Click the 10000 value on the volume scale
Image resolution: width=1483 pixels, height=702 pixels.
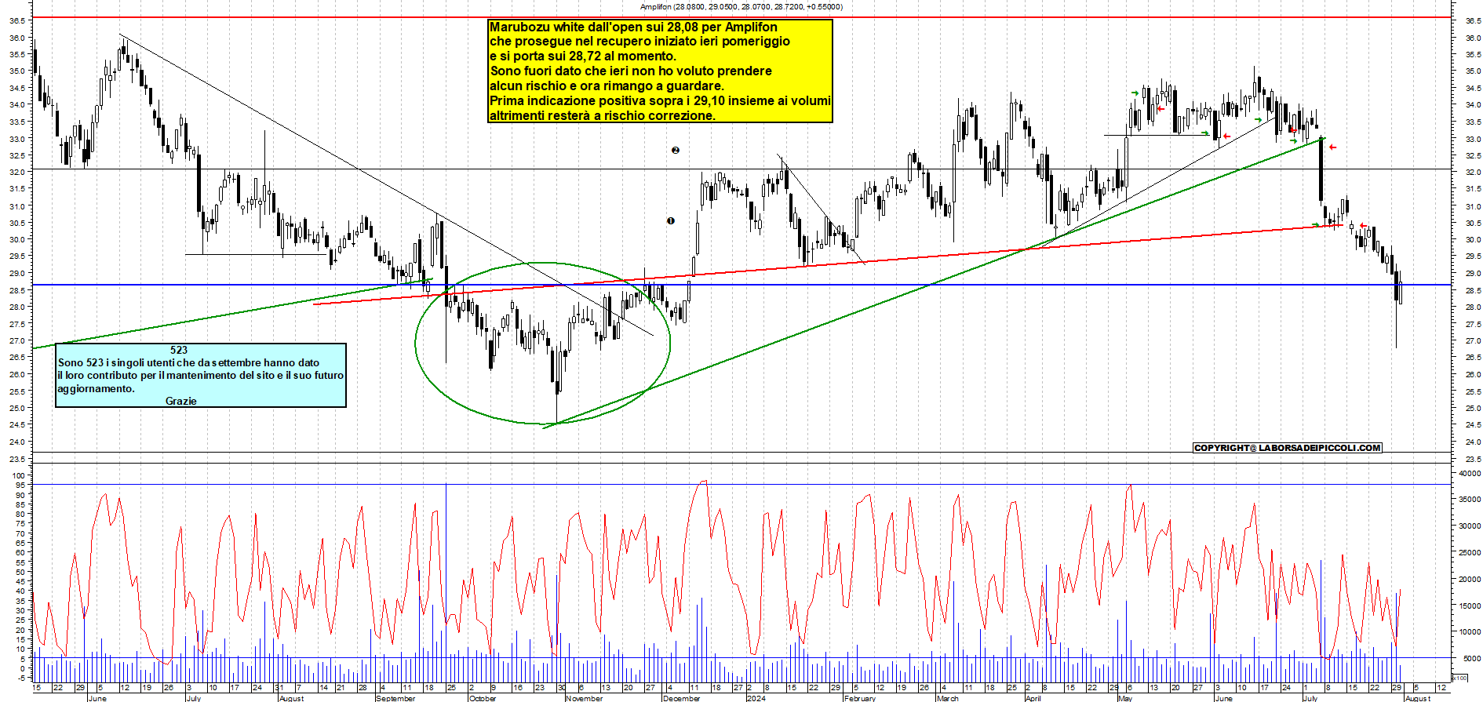point(1470,632)
